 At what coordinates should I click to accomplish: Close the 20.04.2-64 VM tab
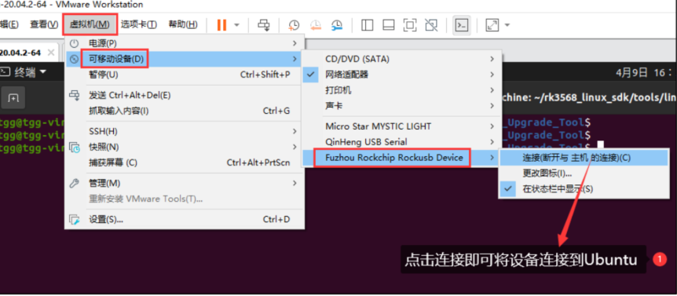51,53
